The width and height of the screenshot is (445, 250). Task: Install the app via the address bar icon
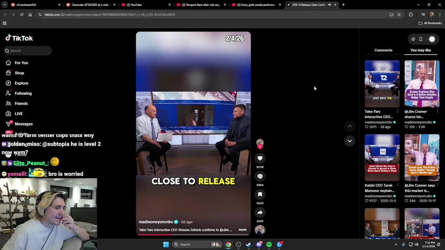[391, 15]
